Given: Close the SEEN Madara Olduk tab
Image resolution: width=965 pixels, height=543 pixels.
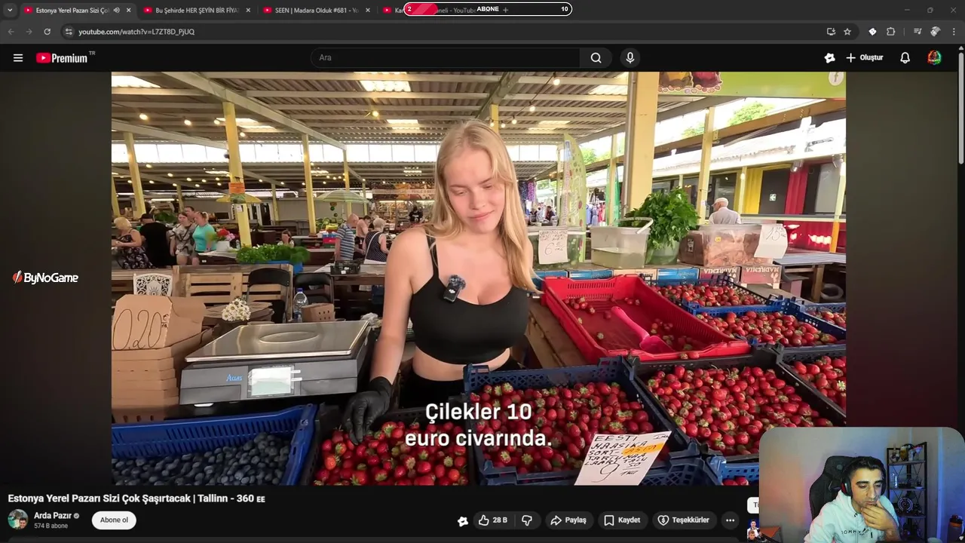Looking at the screenshot, I should 368,11.
